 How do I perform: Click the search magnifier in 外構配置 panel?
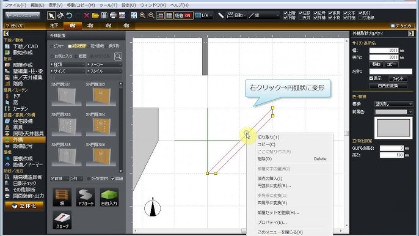click(x=118, y=56)
